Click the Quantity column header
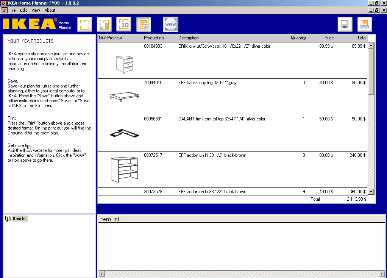 pos(298,38)
